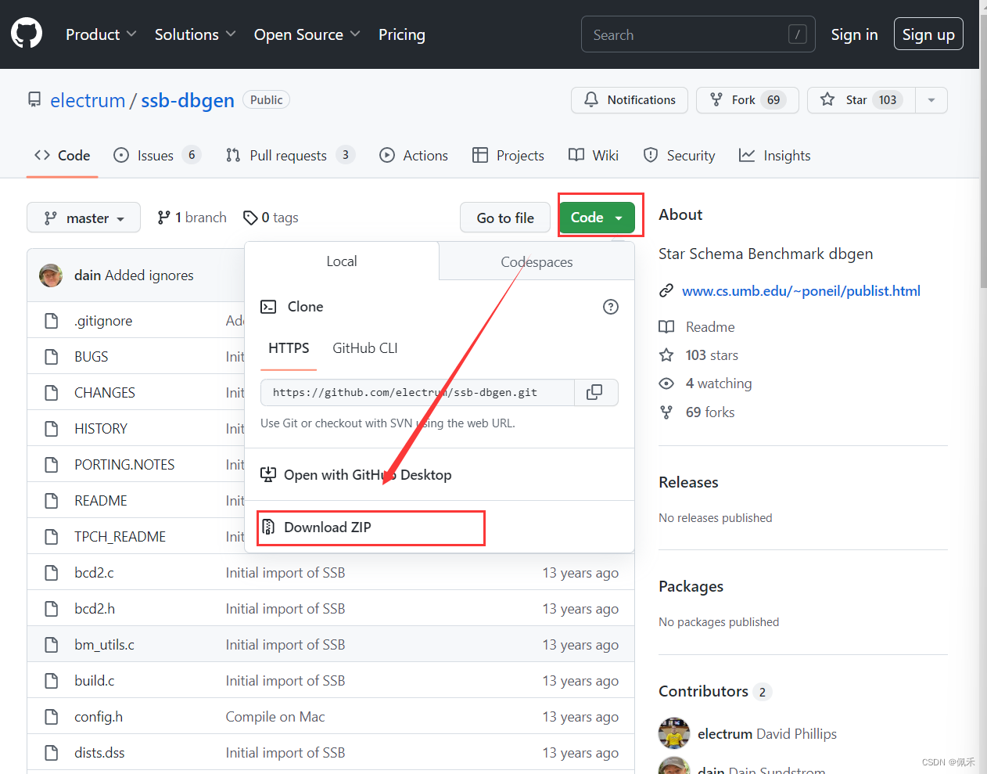The width and height of the screenshot is (987, 774).
Task: Open www.cs.umb.edu publist link
Action: [801, 291]
